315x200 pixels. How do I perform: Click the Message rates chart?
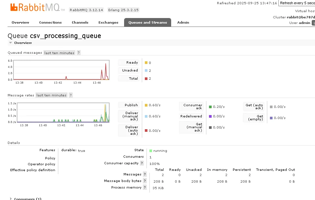click(63, 112)
